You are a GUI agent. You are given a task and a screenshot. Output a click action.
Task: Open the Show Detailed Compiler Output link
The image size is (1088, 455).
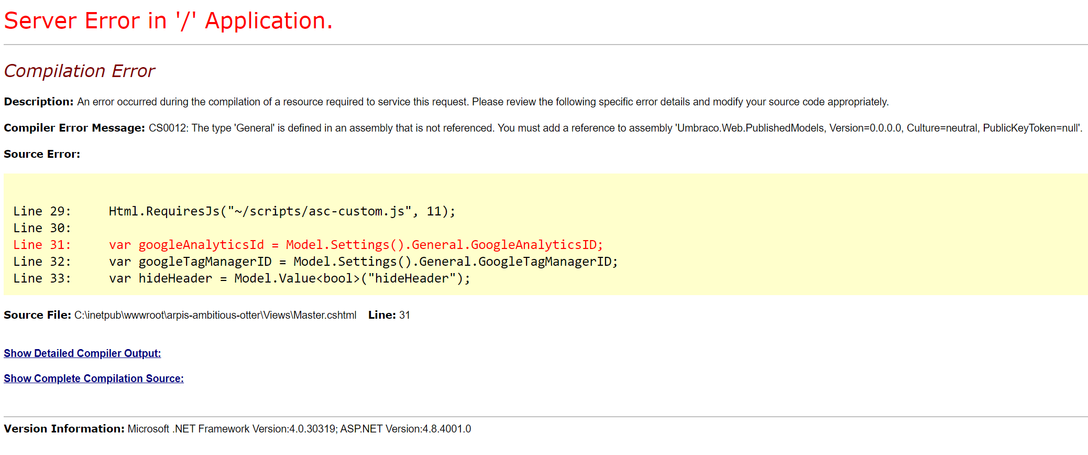click(x=82, y=353)
